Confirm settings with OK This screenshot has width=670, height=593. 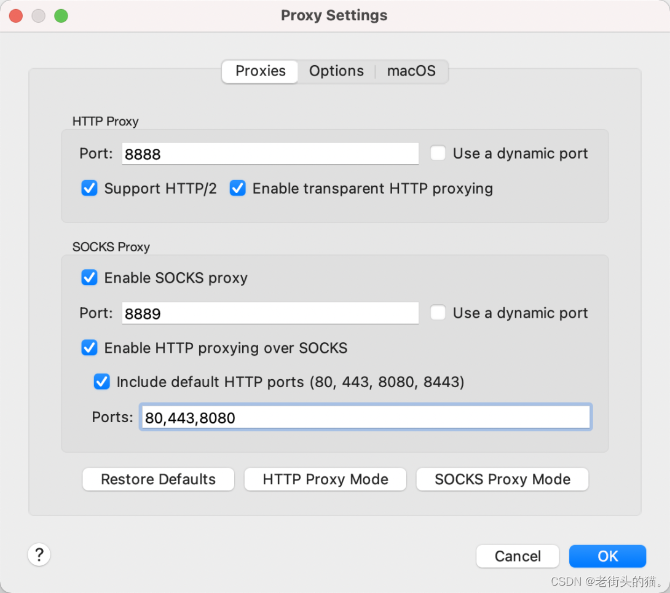607,556
